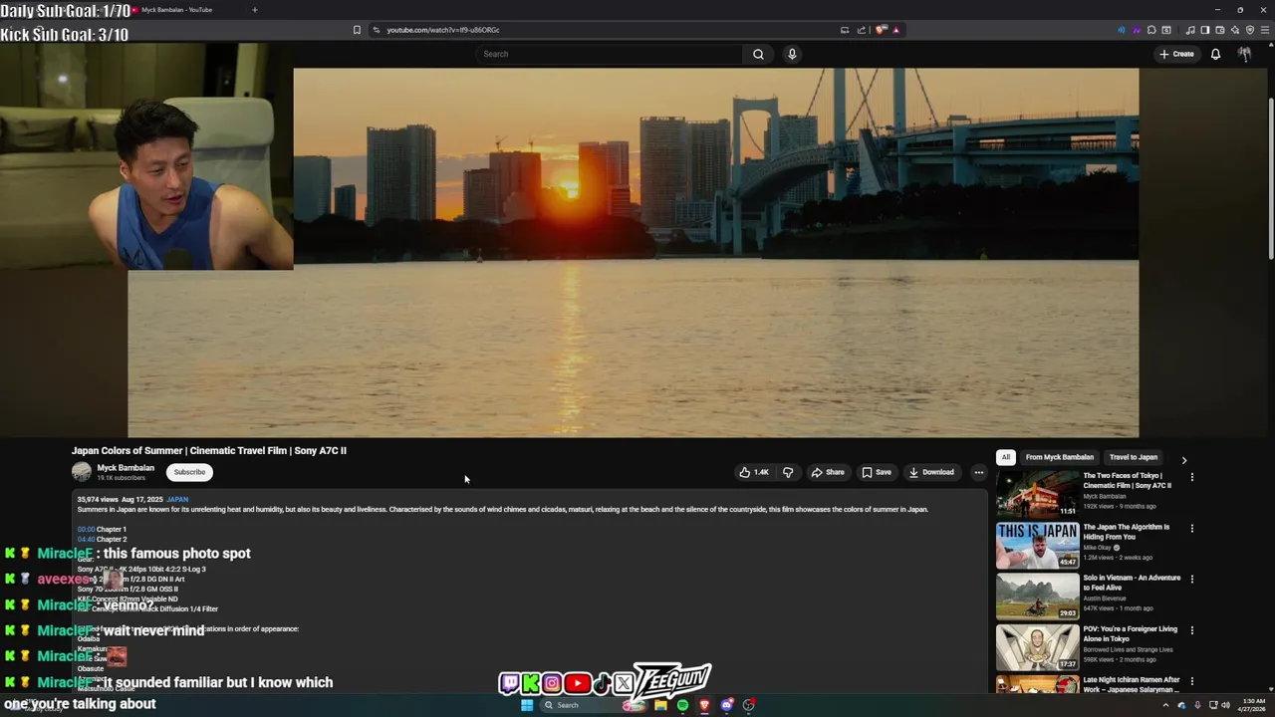Click the share page icon in address bar
1275x717 pixels.
click(862, 30)
